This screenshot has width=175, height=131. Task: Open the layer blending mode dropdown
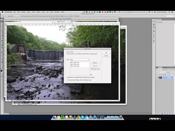pos(161,72)
